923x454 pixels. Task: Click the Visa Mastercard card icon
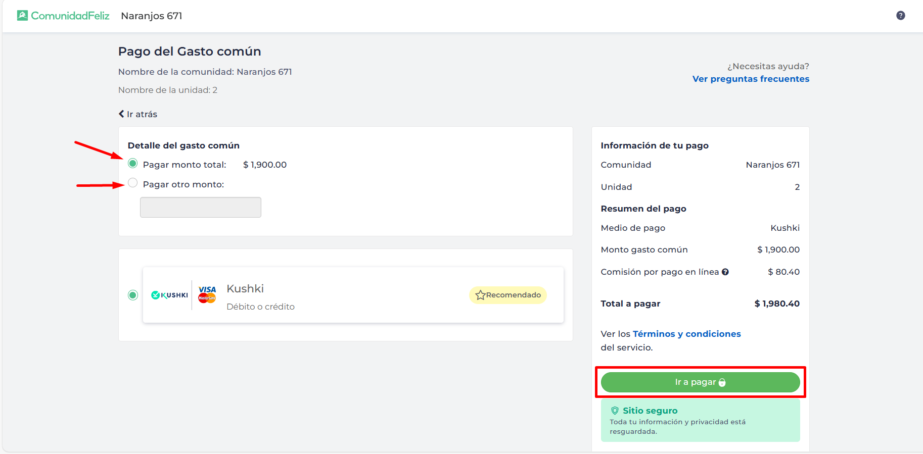(207, 294)
